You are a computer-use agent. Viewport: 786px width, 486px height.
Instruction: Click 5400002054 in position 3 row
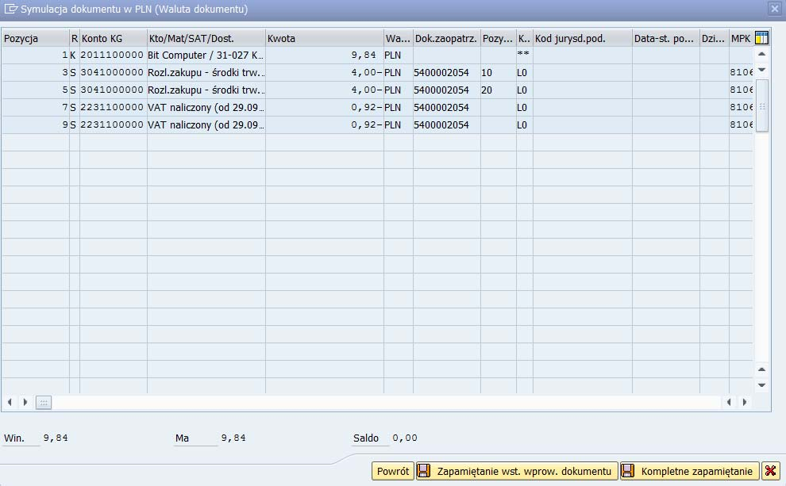[x=447, y=73]
